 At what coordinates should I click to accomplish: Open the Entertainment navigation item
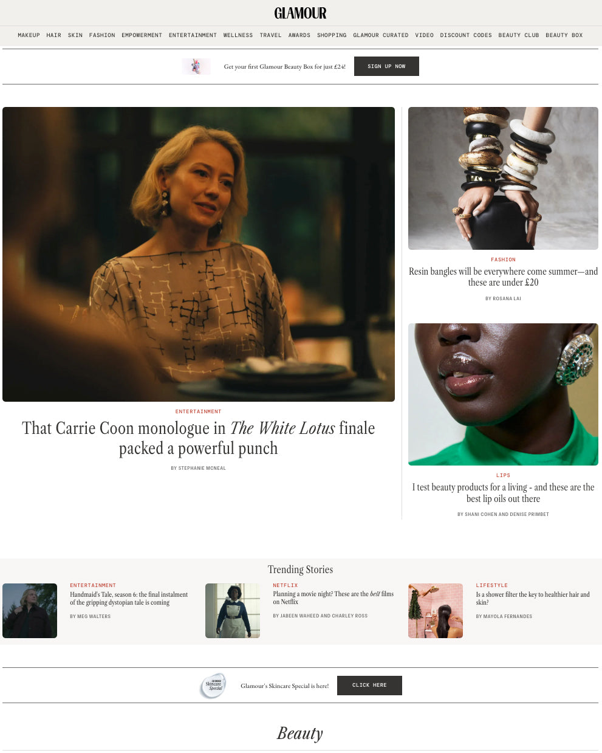[x=193, y=35]
